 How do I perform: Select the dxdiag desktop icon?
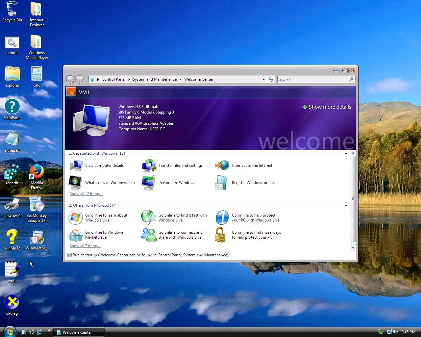click(12, 305)
